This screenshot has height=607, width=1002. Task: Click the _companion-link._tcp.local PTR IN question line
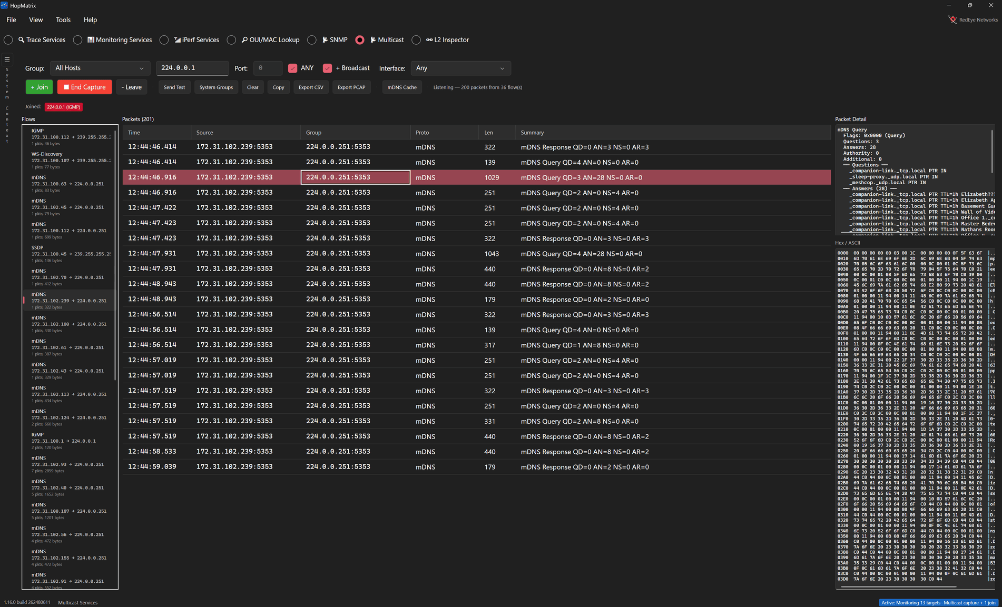[898, 171]
